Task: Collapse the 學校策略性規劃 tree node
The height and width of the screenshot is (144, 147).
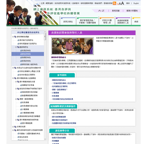Action: 13,37
